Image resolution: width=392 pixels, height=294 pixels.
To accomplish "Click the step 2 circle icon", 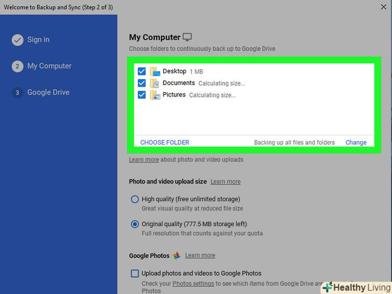I will click(x=17, y=66).
